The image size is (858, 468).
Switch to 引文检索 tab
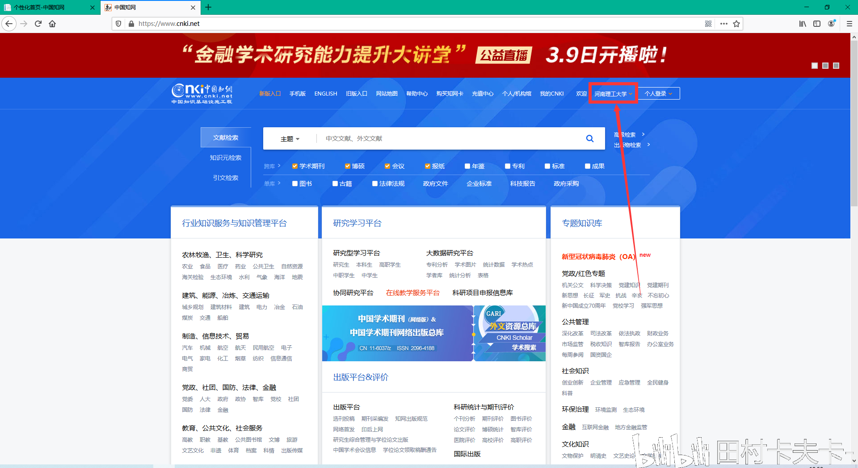(226, 178)
